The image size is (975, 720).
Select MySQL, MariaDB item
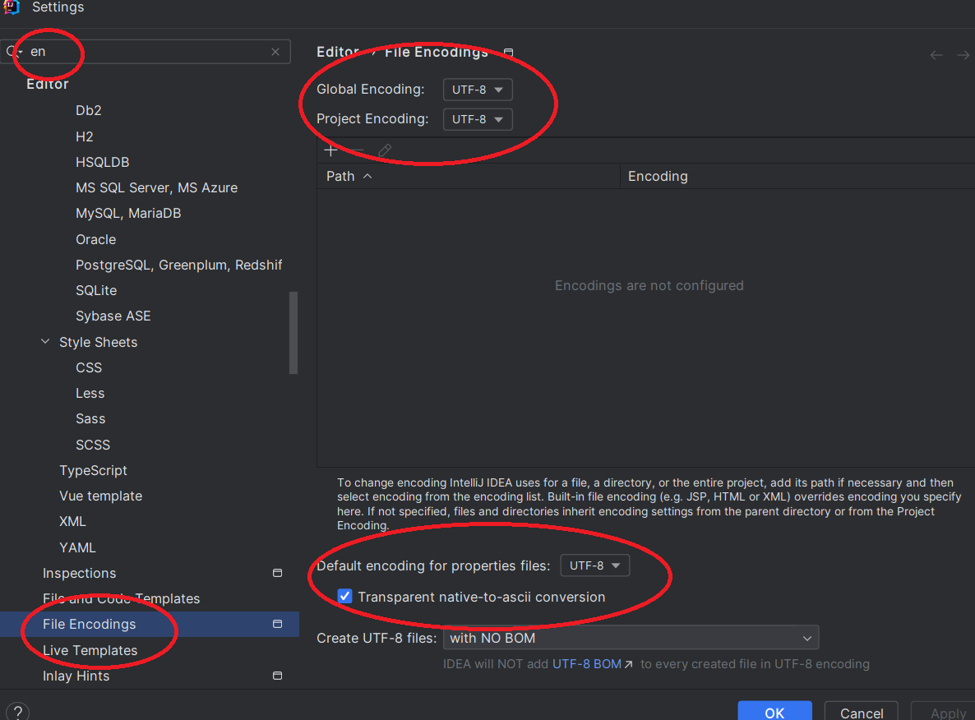pos(128,213)
